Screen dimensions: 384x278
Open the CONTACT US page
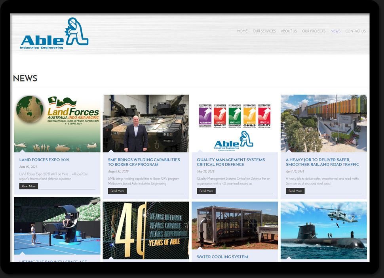pyautogui.click(x=355, y=31)
